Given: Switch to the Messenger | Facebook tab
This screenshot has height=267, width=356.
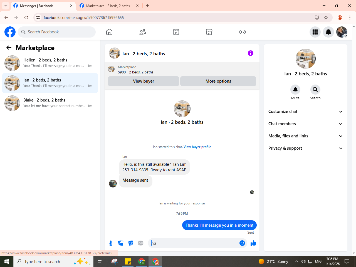Looking at the screenshot, I should [x=43, y=6].
